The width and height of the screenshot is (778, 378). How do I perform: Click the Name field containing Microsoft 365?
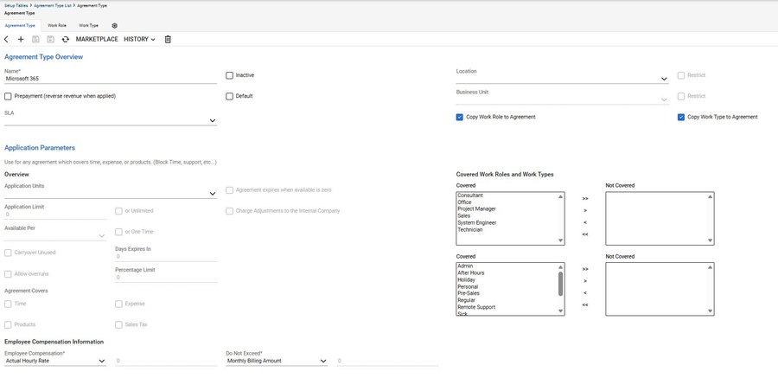111,79
